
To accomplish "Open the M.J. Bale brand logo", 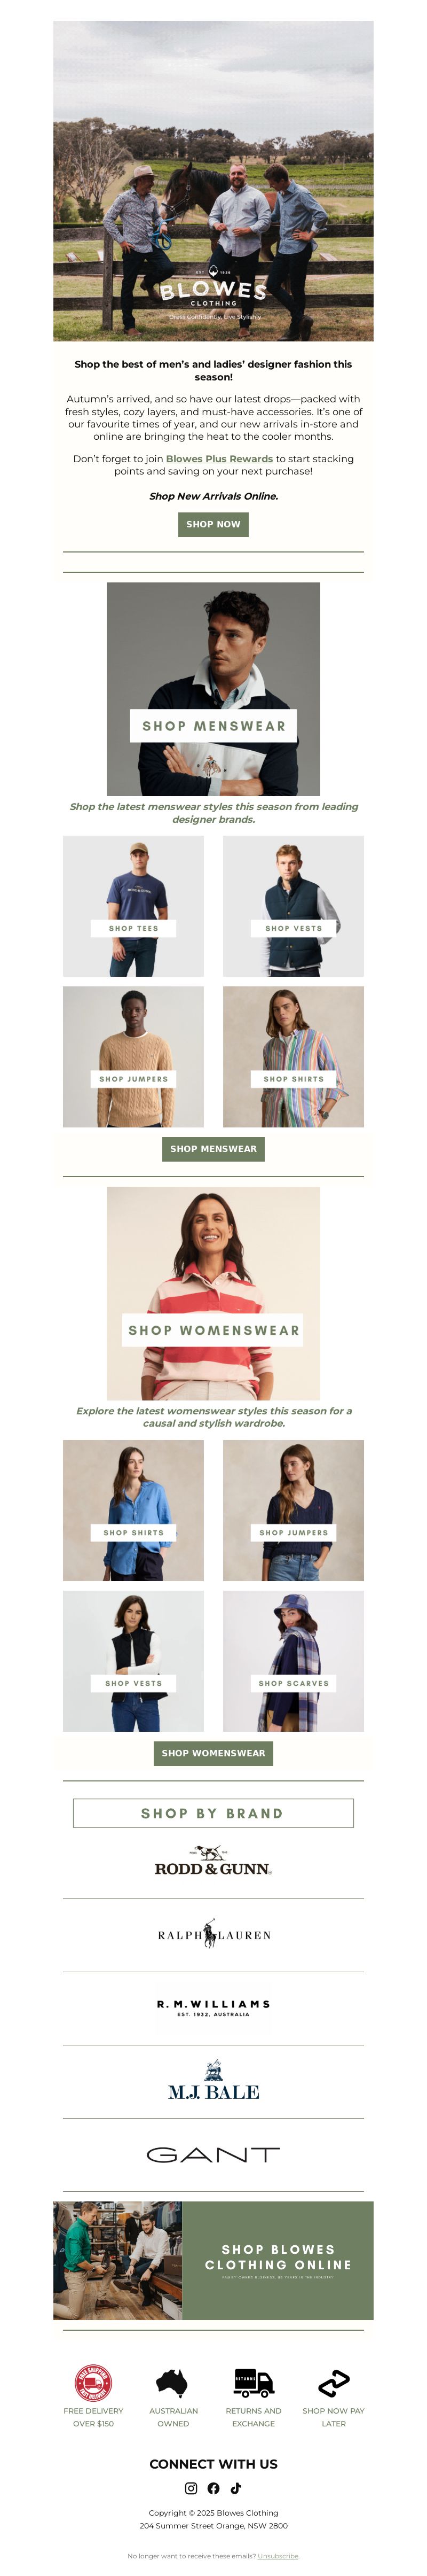I will coord(213,2081).
